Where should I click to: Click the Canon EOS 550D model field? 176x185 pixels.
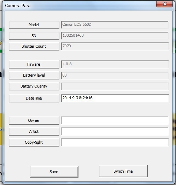[x=115, y=25]
